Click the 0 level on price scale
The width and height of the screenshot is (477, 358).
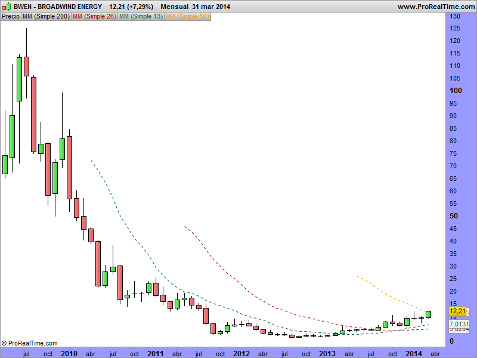tap(451, 341)
